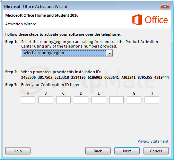The width and height of the screenshot is (174, 160).
Task: Click Confirmation ID field C
Action: tap(63, 100)
